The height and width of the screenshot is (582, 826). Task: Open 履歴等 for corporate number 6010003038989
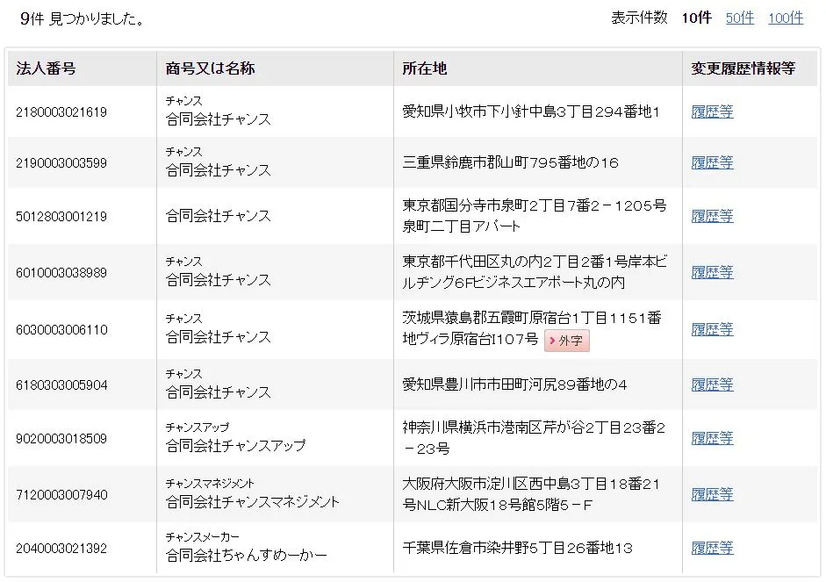712,273
